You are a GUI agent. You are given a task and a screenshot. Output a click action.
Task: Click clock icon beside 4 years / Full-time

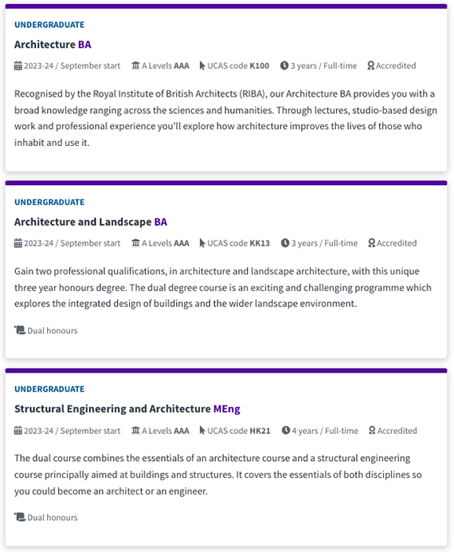coord(286,430)
